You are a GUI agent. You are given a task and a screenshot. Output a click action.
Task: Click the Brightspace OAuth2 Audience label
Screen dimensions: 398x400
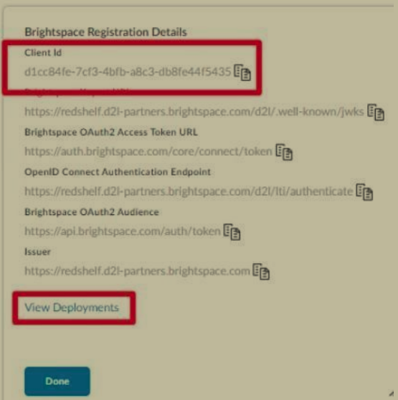point(92,212)
